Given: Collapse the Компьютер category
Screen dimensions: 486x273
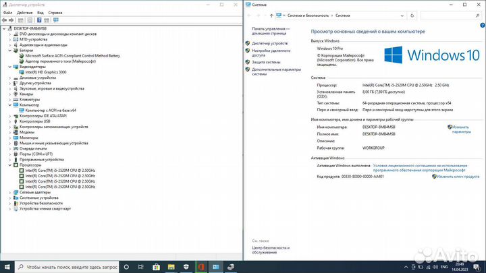Looking at the screenshot, I should pyautogui.click(x=10, y=105).
